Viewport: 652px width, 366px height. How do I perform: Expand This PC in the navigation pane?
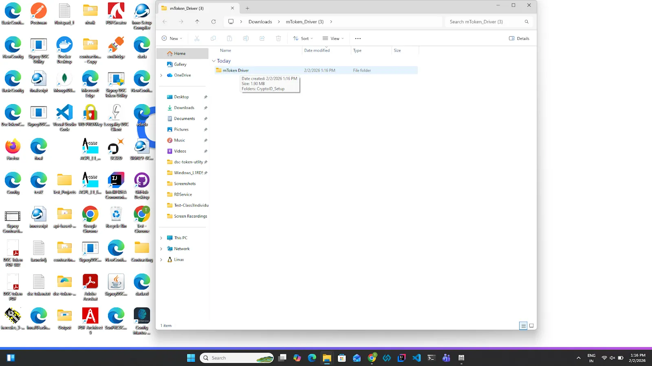161,238
